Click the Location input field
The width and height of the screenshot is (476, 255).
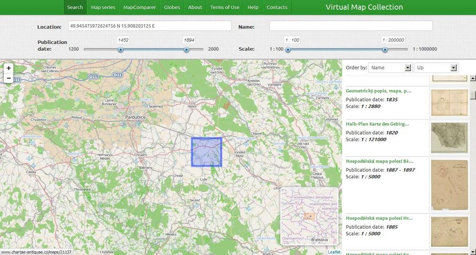(149, 26)
